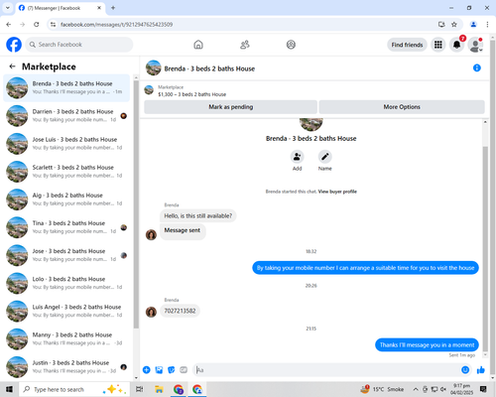
Task: Open the Jose Luis conversation
Action: [66, 144]
